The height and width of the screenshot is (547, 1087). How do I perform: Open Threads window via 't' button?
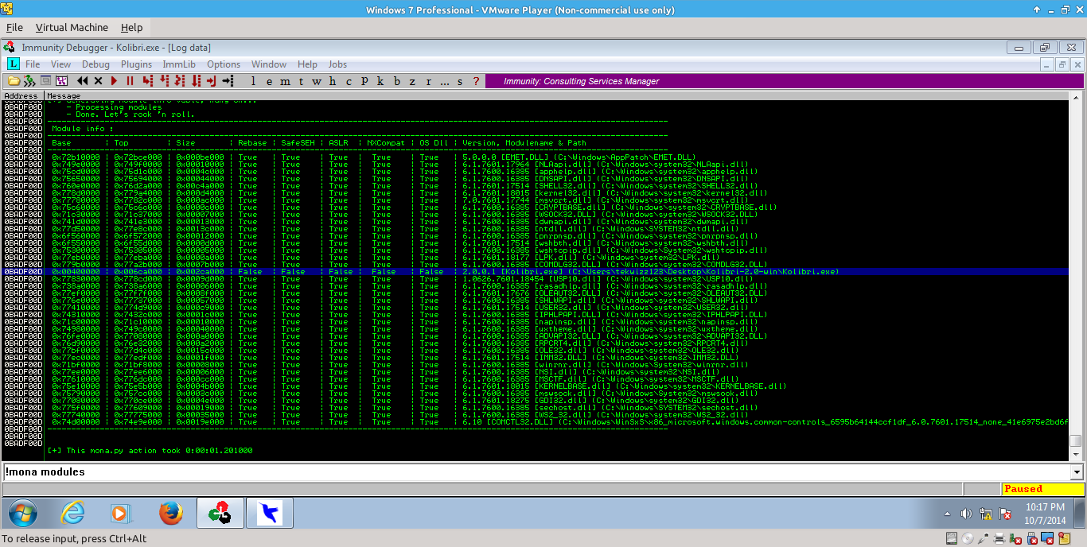pos(301,81)
